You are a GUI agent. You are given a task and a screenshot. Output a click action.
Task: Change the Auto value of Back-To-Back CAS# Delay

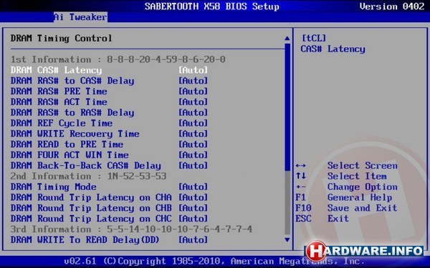[x=193, y=166]
